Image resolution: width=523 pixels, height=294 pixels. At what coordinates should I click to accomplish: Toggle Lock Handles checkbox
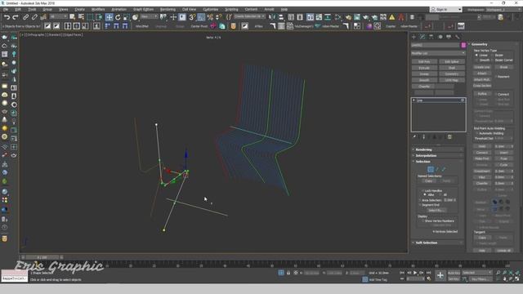coord(423,190)
